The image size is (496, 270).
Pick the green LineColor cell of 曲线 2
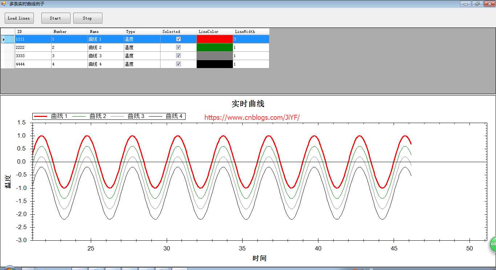point(215,47)
